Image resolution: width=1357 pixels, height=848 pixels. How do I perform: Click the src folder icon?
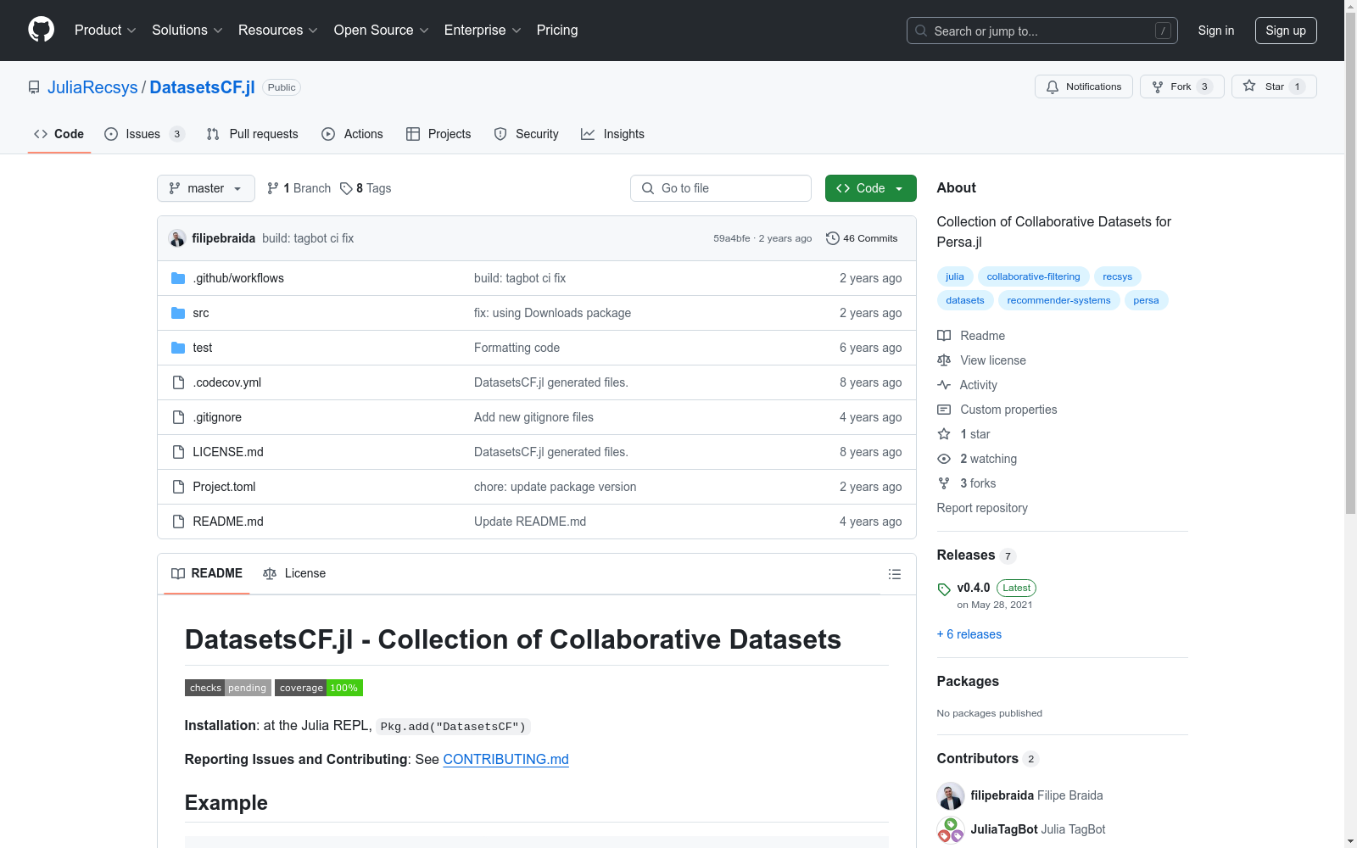178,313
